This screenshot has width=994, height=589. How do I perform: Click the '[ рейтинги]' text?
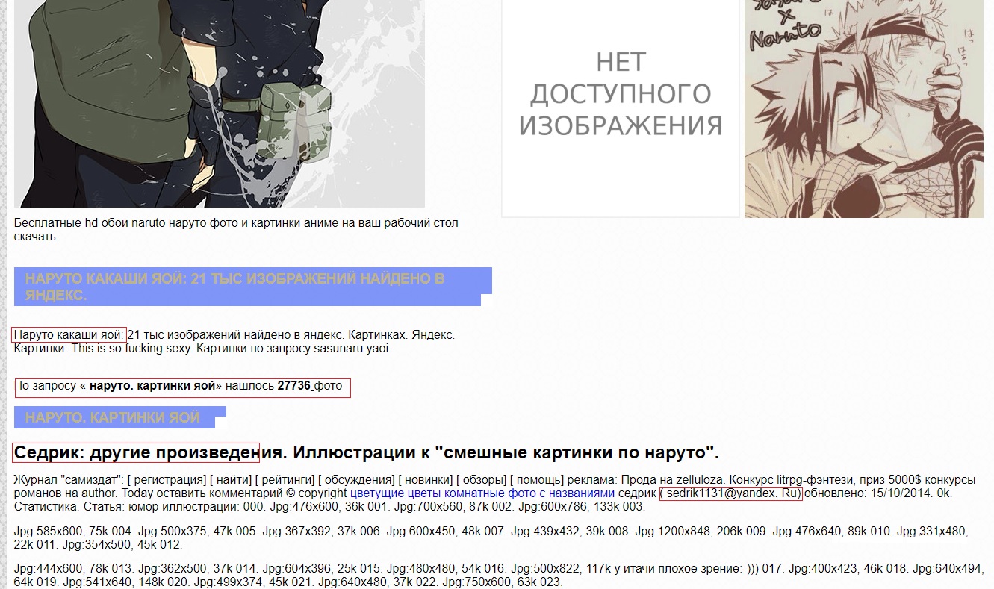pos(285,479)
